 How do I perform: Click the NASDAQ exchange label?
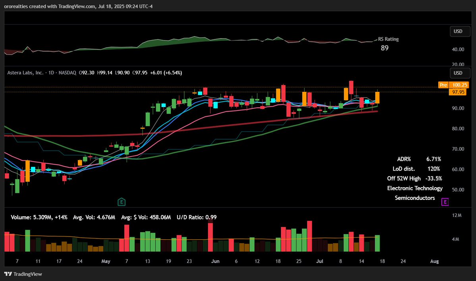67,73
